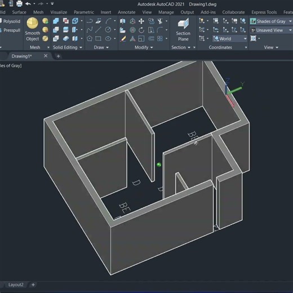This screenshot has width=293, height=293.
Task: Click the Smooth Less mesh icon
Action: 45,30
